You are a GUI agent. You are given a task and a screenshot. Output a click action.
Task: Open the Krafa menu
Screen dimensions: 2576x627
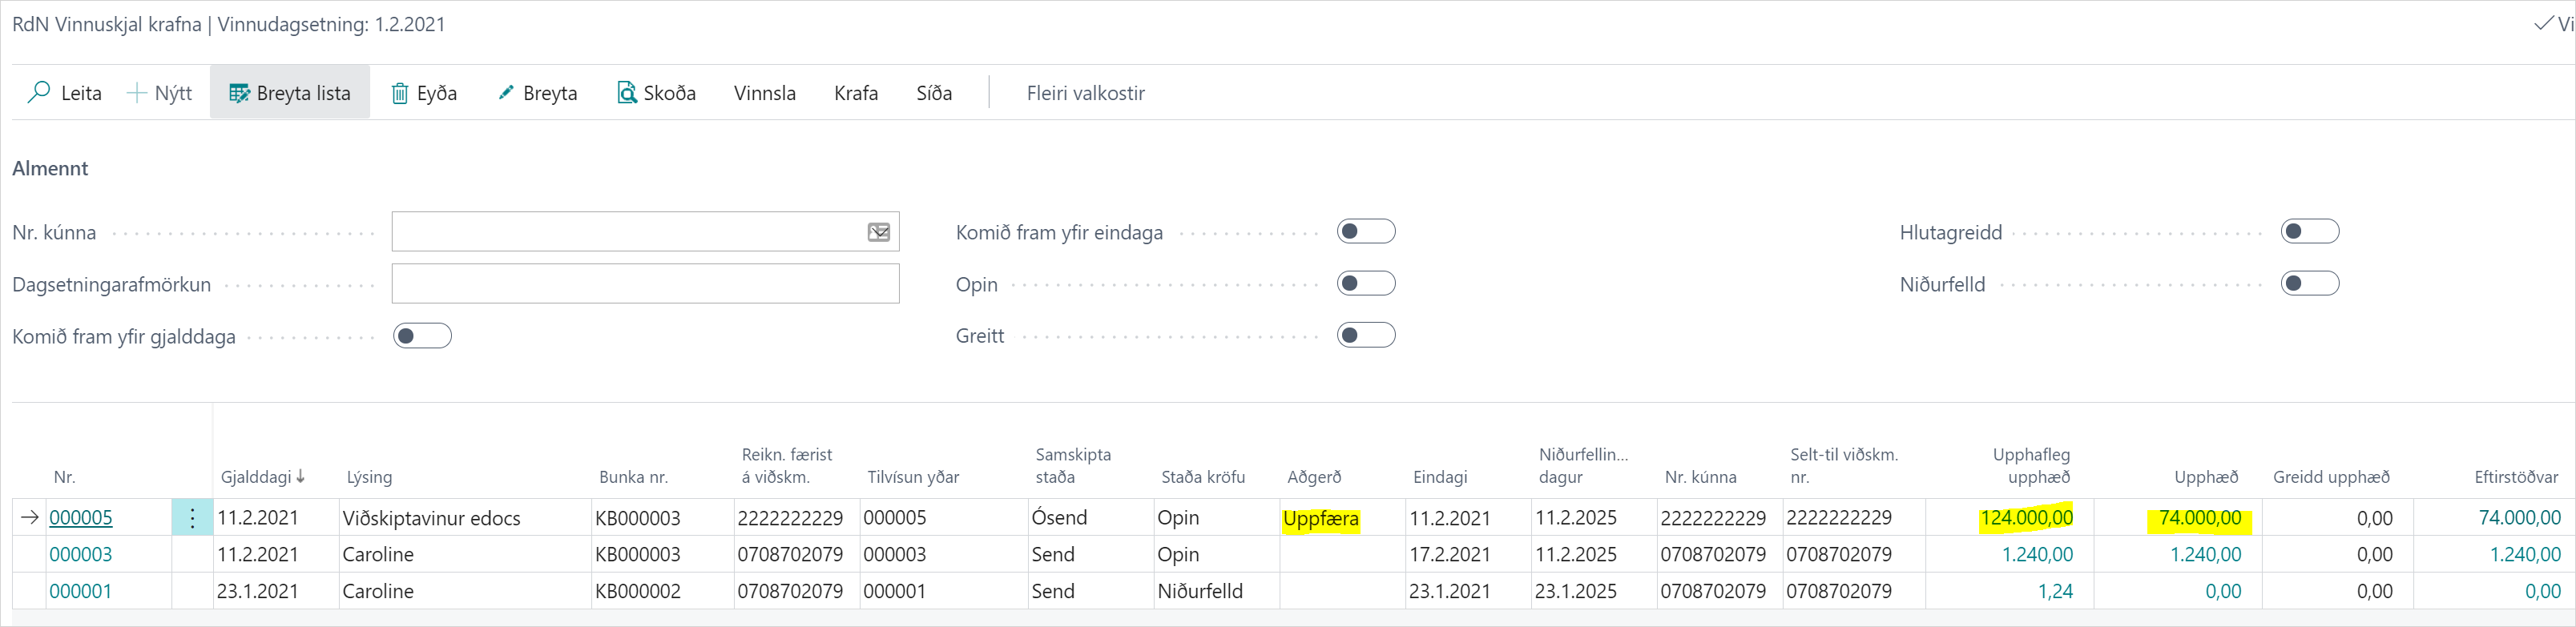tap(855, 93)
